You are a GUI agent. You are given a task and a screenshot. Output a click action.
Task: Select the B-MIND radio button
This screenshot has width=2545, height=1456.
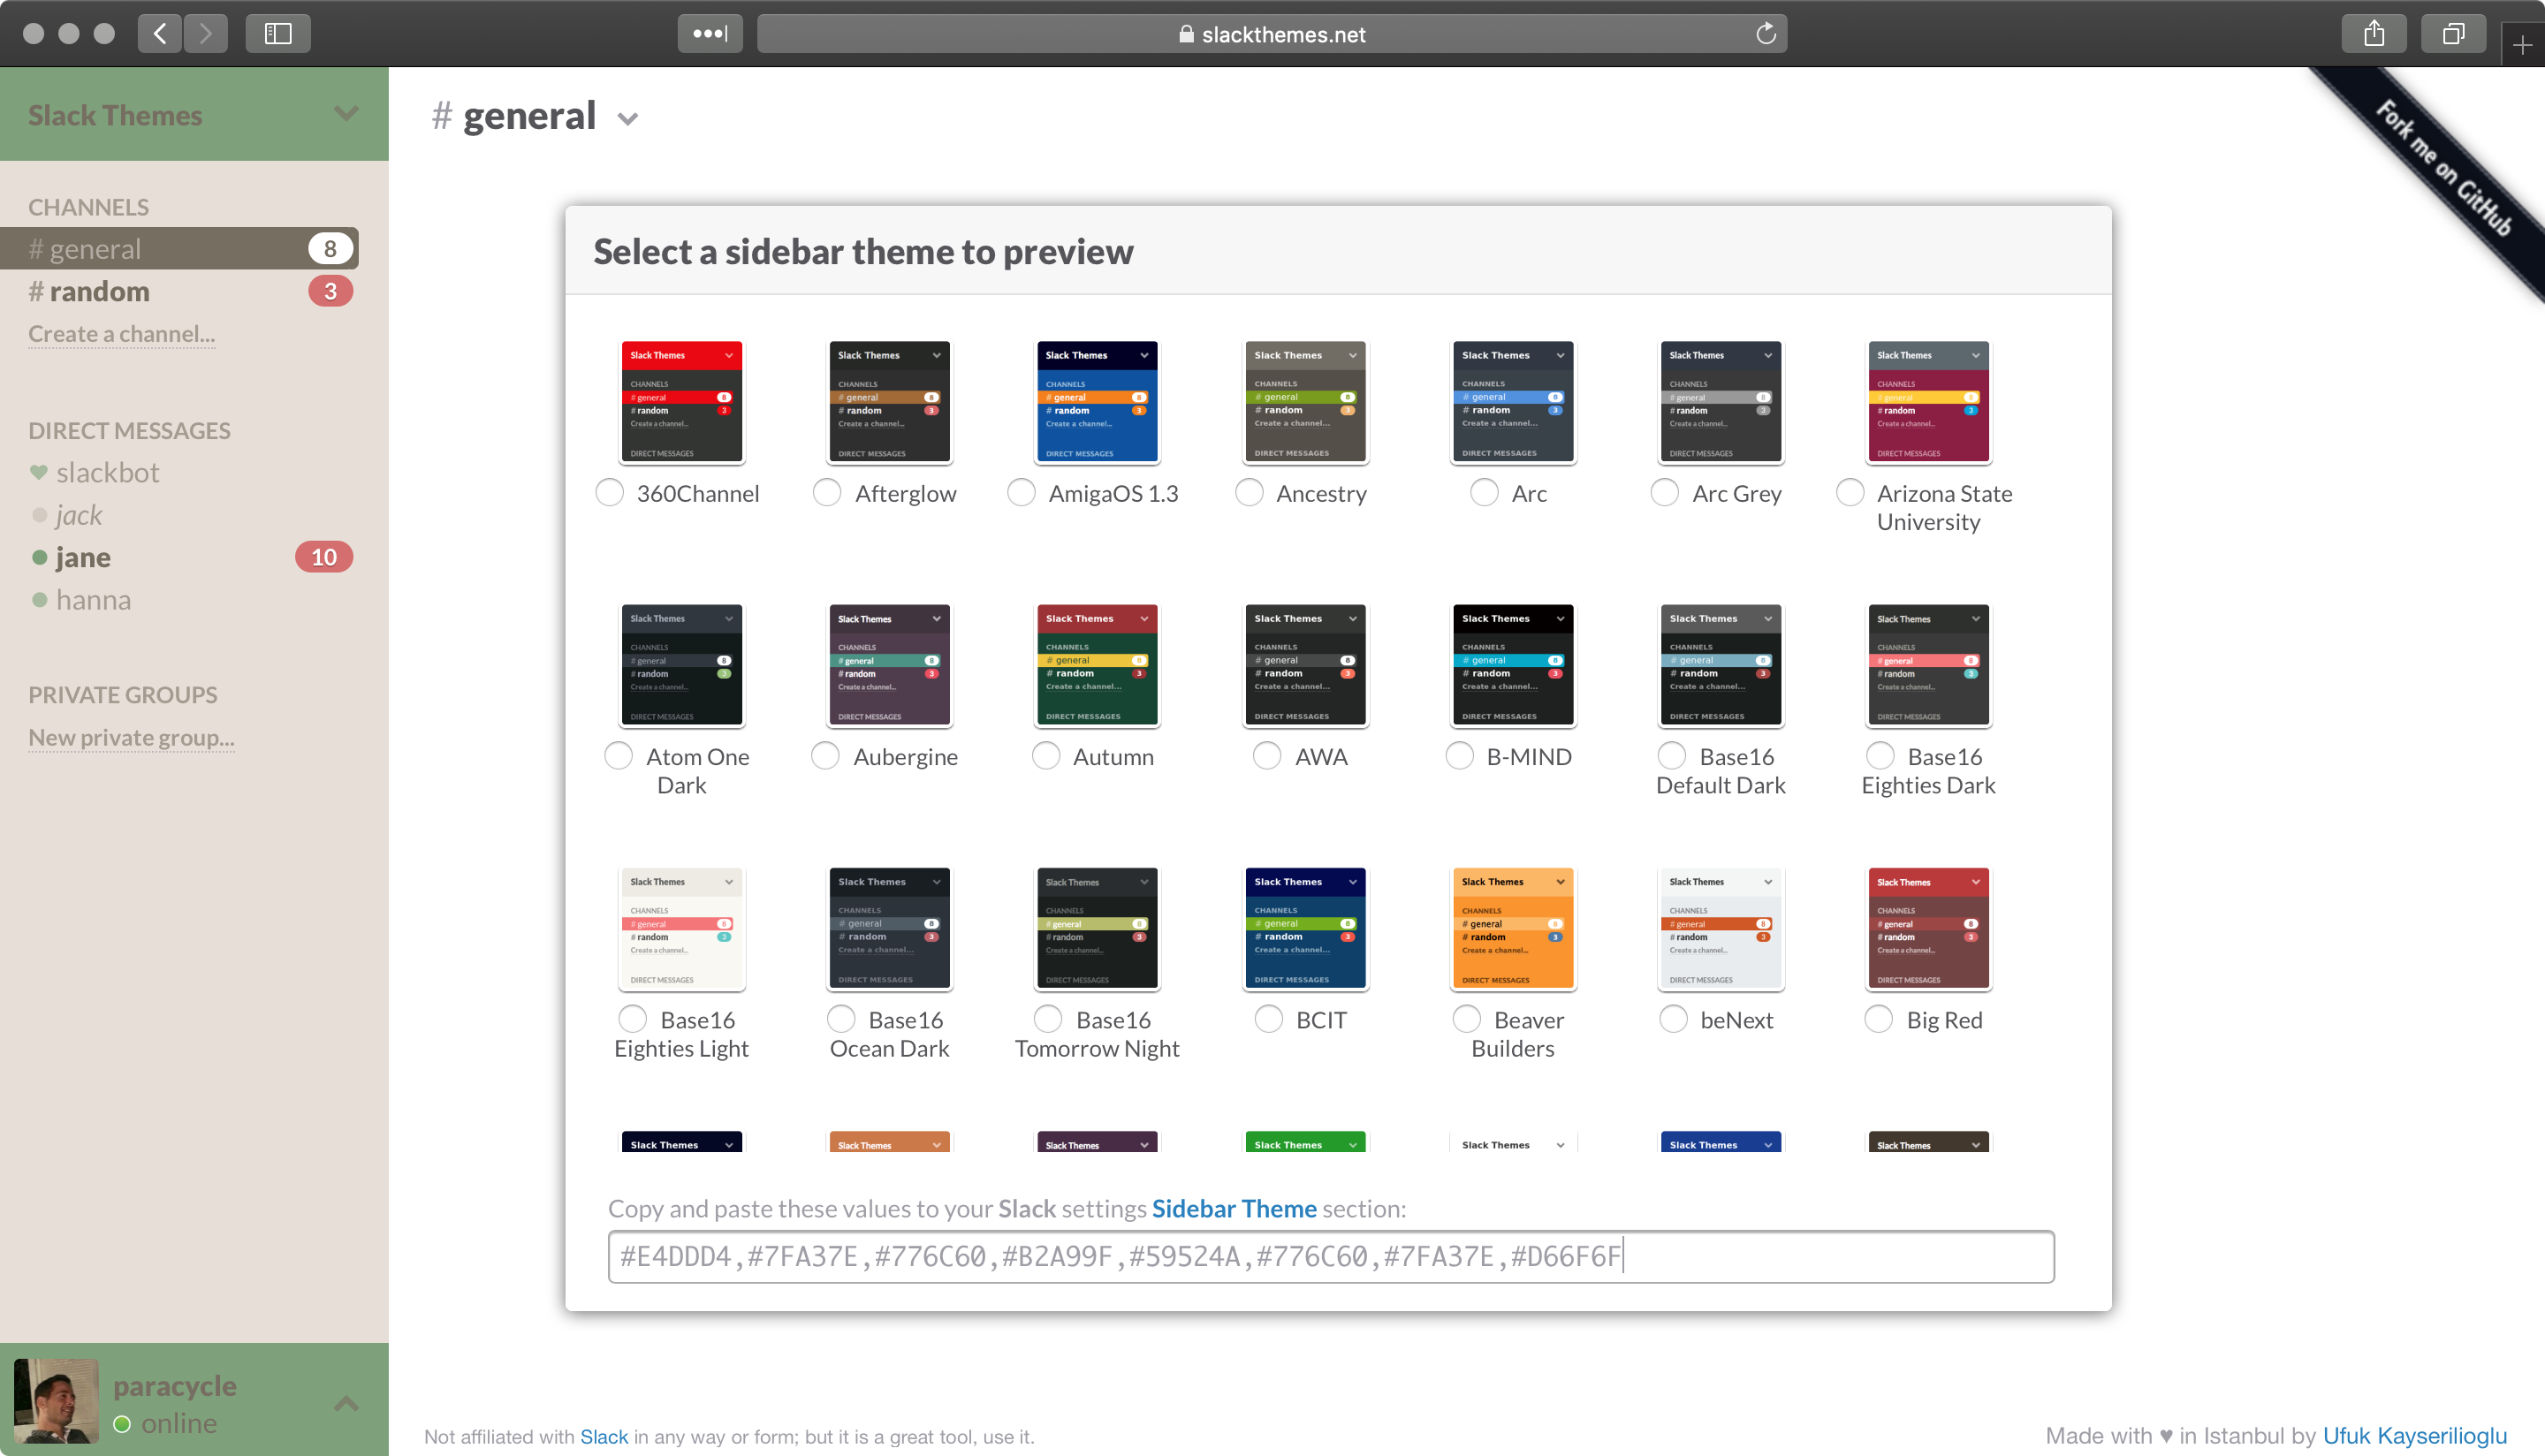coord(1460,755)
